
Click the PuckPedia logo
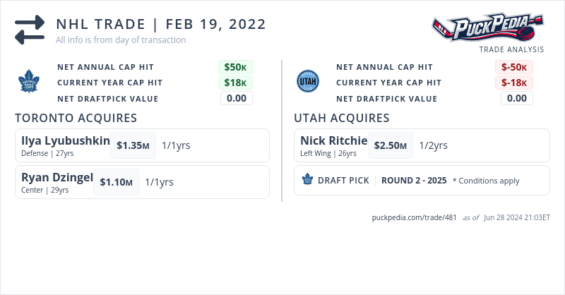(x=489, y=28)
